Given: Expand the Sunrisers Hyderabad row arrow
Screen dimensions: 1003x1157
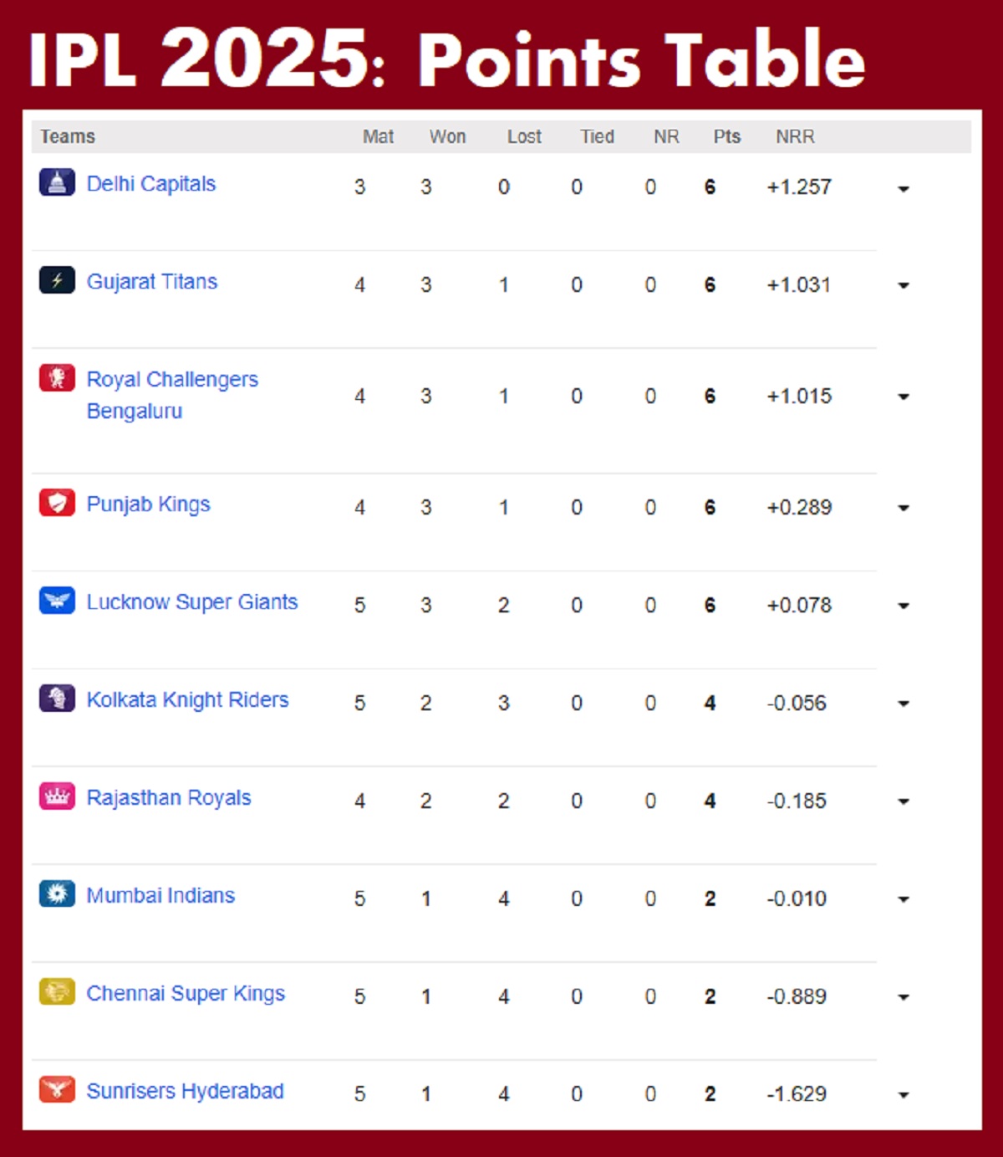Looking at the screenshot, I should (903, 1095).
